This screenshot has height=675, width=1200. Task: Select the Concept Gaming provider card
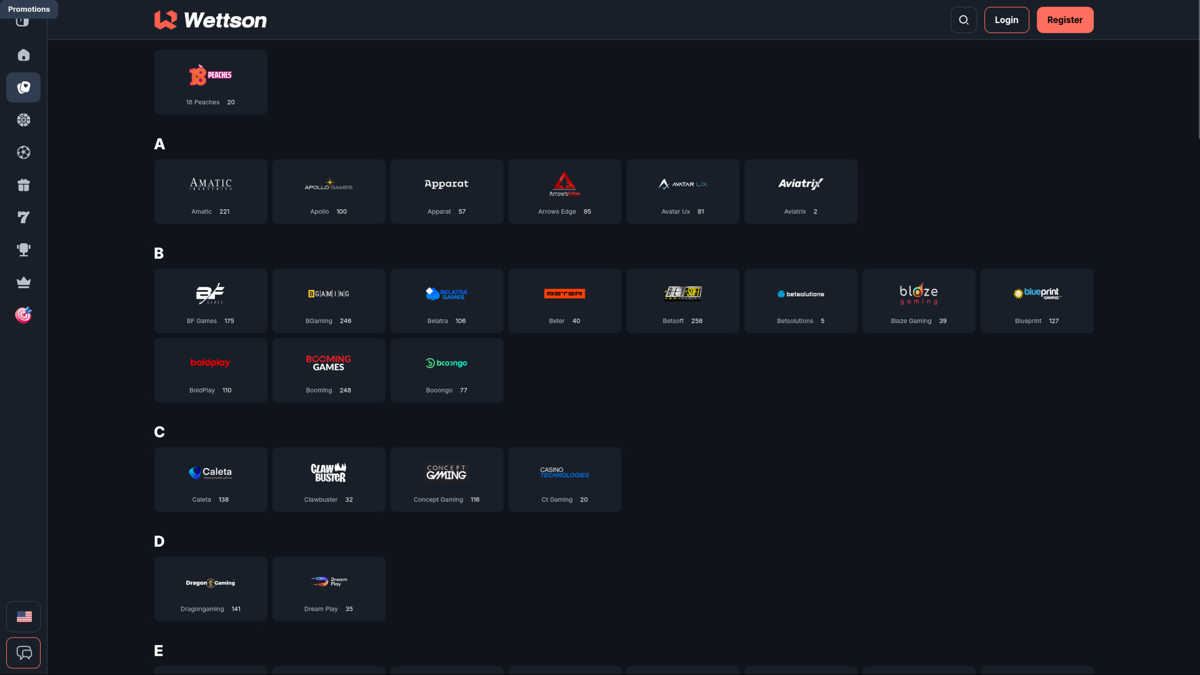(x=447, y=479)
